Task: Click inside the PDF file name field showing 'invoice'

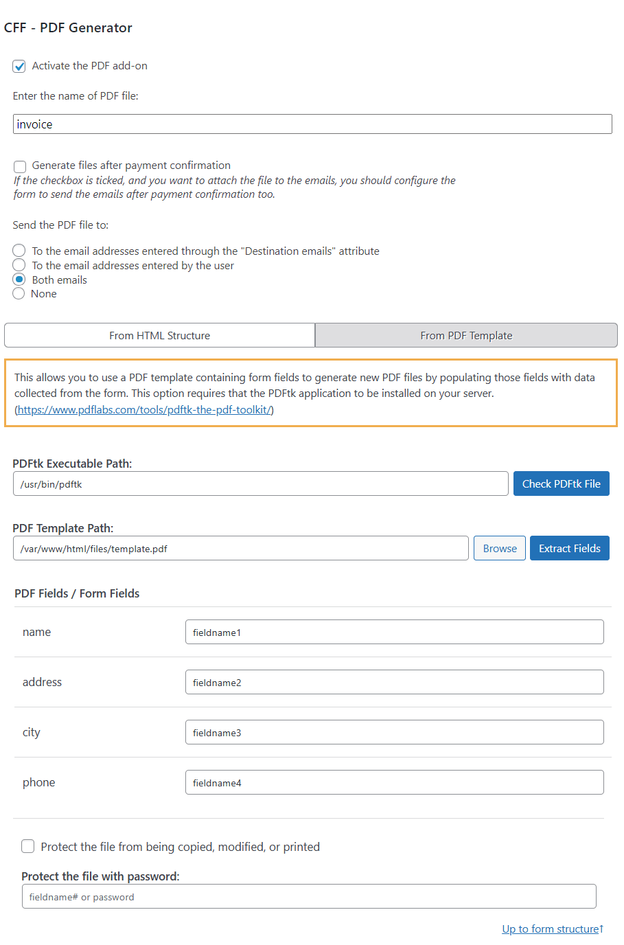Action: pyautogui.click(x=312, y=124)
